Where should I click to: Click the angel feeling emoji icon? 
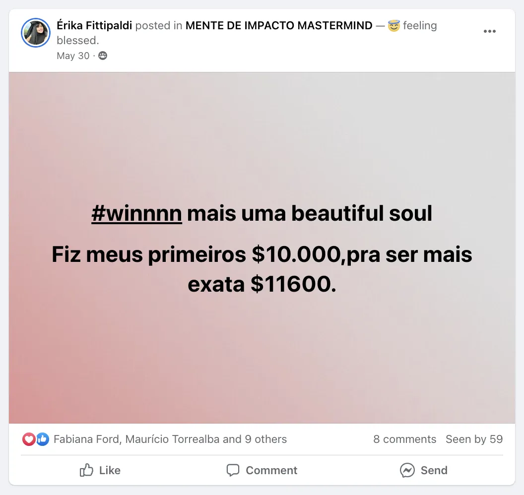pos(393,26)
